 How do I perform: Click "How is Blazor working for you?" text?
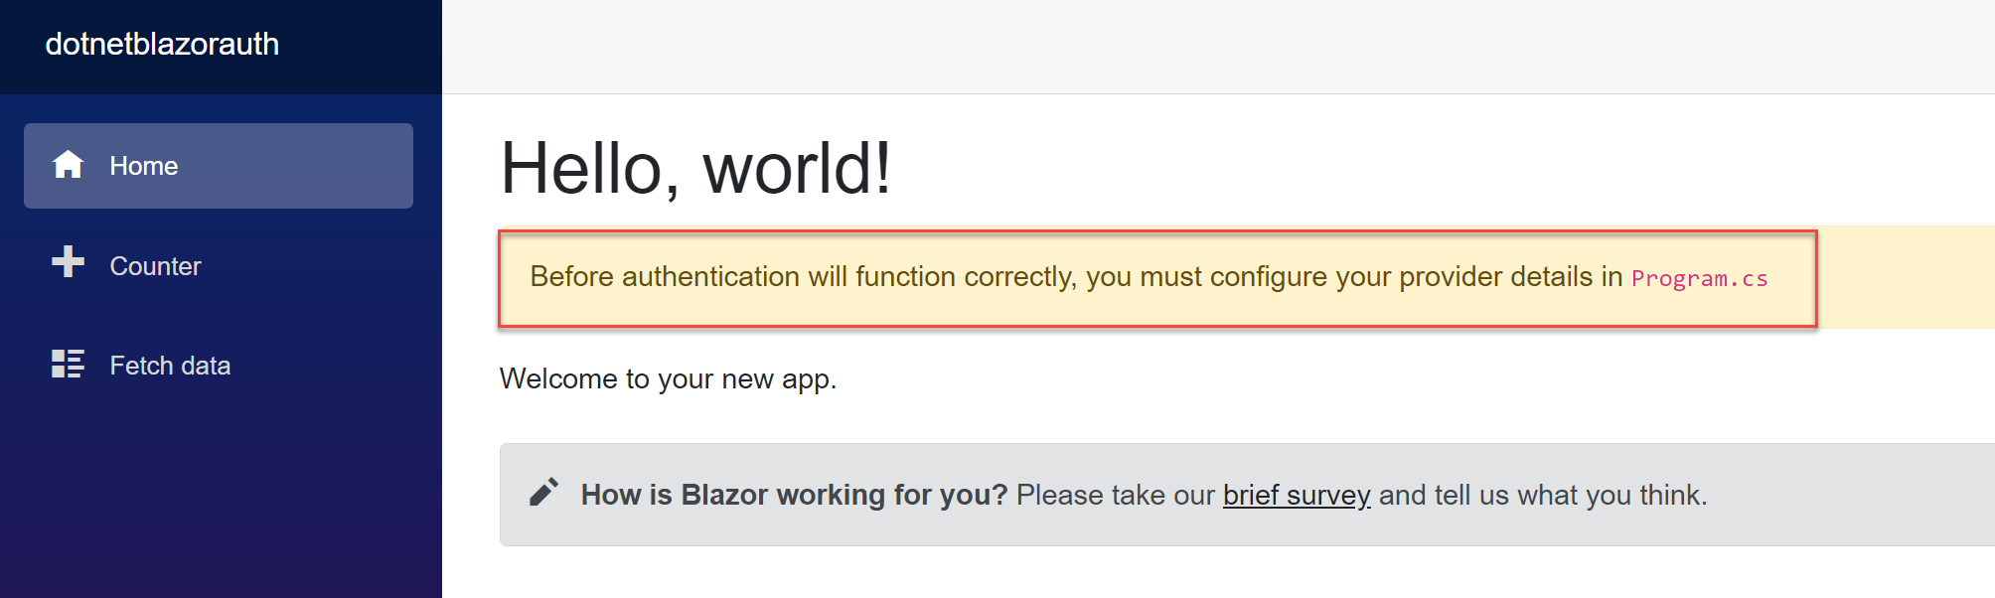[794, 495]
